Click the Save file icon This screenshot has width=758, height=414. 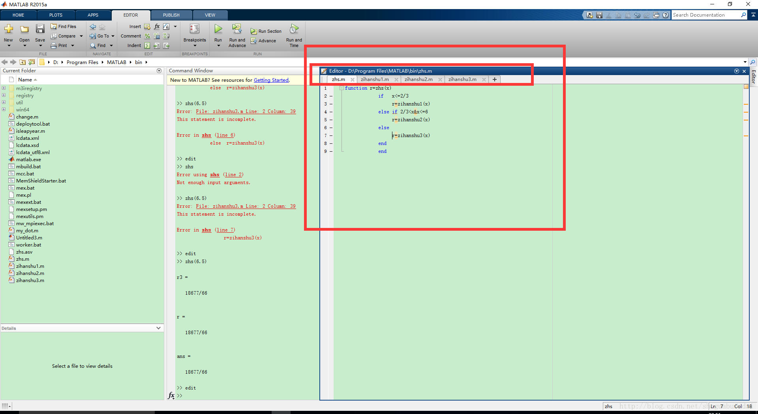(x=40, y=29)
